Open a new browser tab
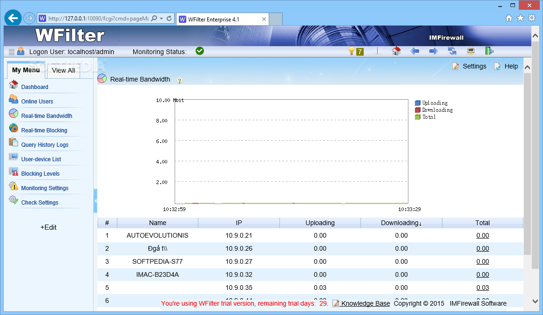The height and width of the screenshot is (315, 543). pyautogui.click(x=276, y=20)
